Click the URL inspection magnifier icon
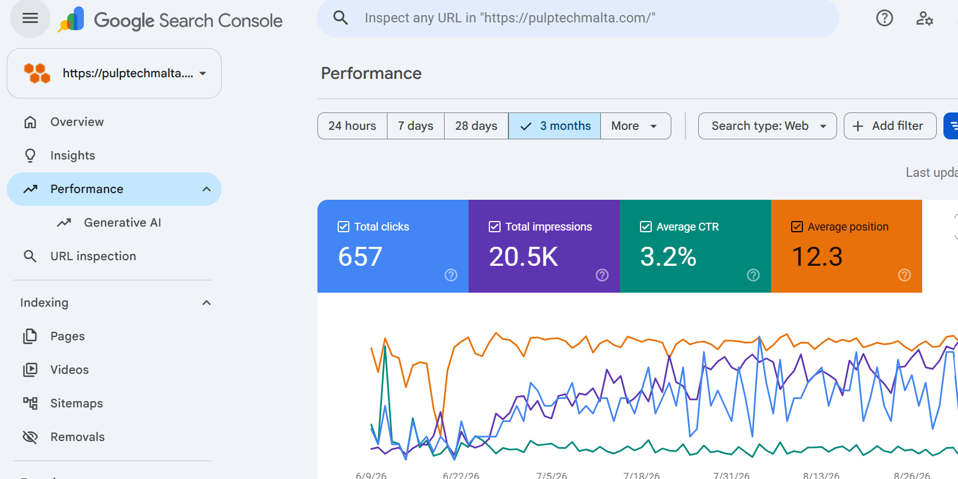Image resolution: width=958 pixels, height=479 pixels. [30, 256]
